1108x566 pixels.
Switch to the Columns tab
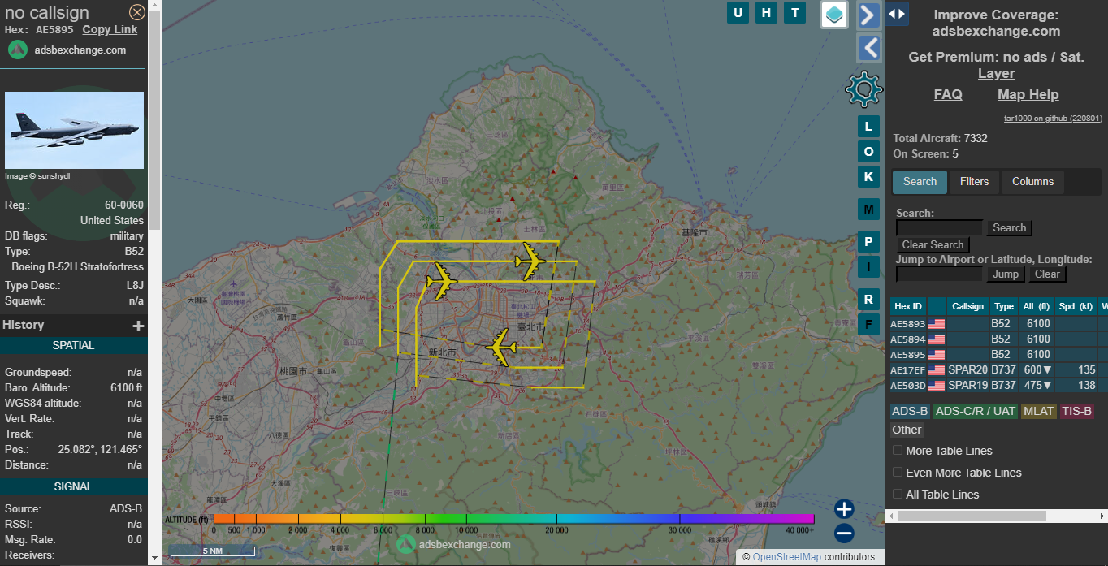[x=1032, y=181]
